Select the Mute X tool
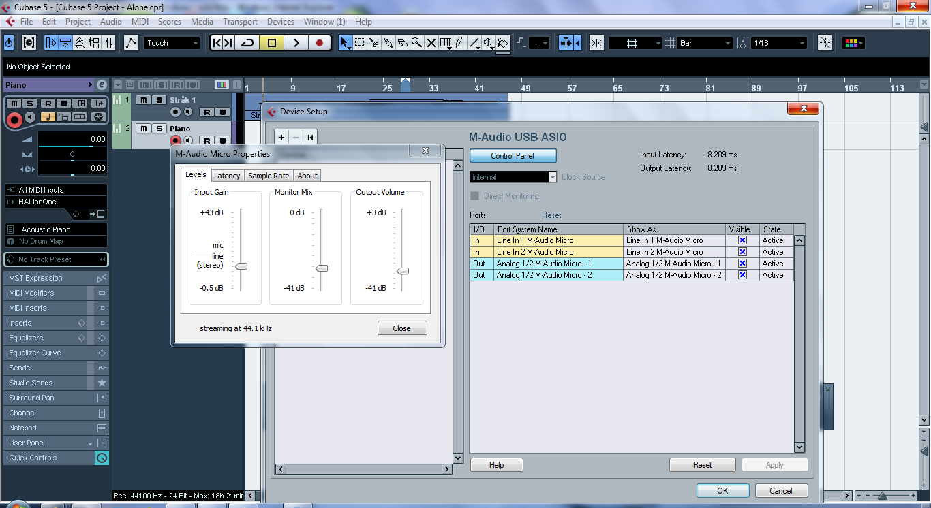Image resolution: width=931 pixels, height=508 pixels. pyautogui.click(x=431, y=43)
